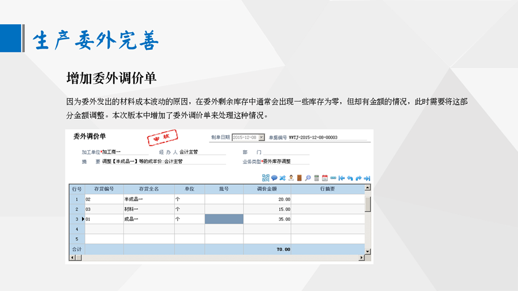Viewport: 518px width, 291px height.
Task: Select the highlighted 批号 cell in row 3
Action: pos(224,219)
